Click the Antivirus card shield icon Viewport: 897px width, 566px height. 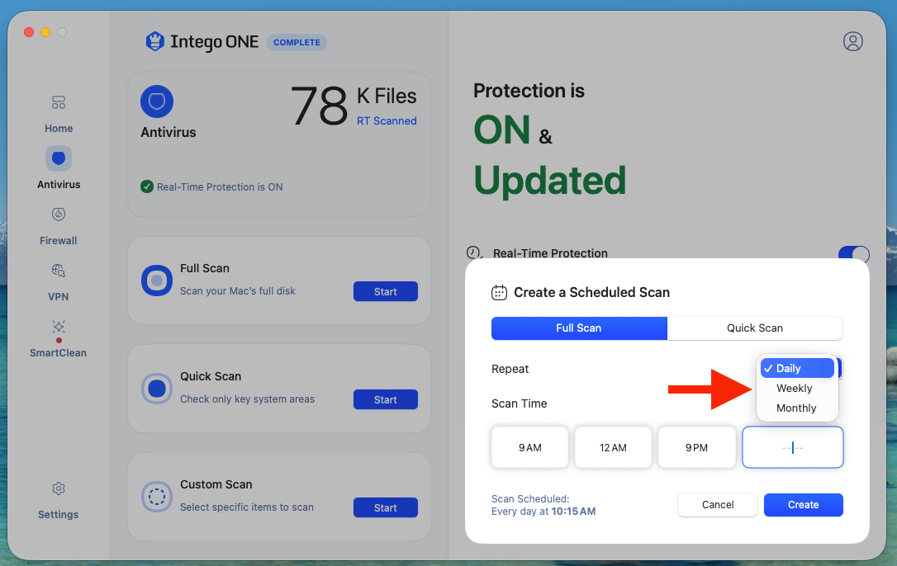click(x=157, y=101)
